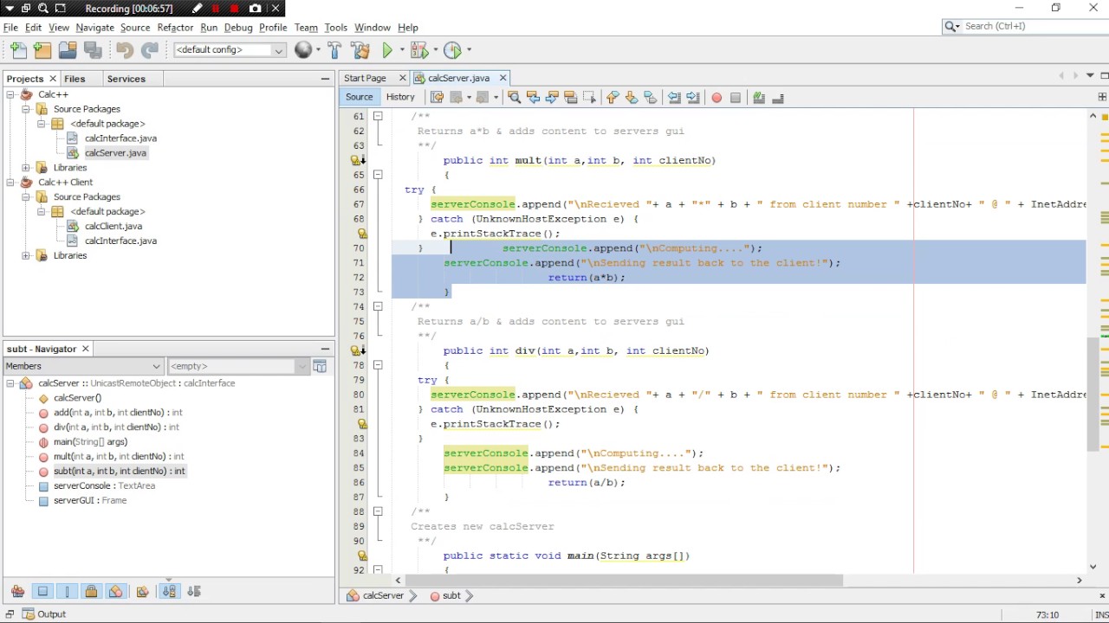This screenshot has width=1109, height=623.
Task: Collapse the calcServer node in Navigator
Action: 10,383
